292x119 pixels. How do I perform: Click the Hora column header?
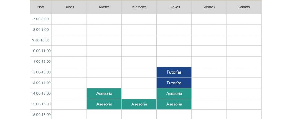pyautogui.click(x=41, y=7)
